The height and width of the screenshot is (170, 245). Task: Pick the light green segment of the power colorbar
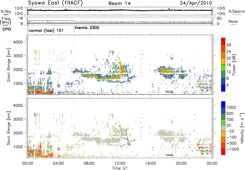[223, 68]
